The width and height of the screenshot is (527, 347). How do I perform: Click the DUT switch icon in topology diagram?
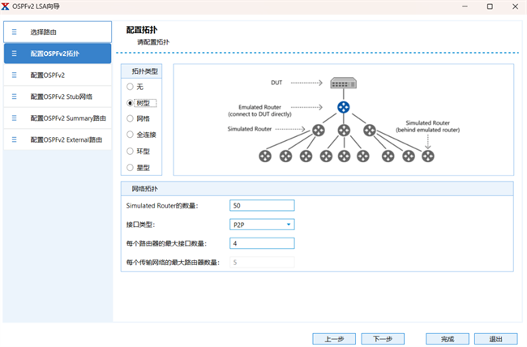[x=344, y=83]
